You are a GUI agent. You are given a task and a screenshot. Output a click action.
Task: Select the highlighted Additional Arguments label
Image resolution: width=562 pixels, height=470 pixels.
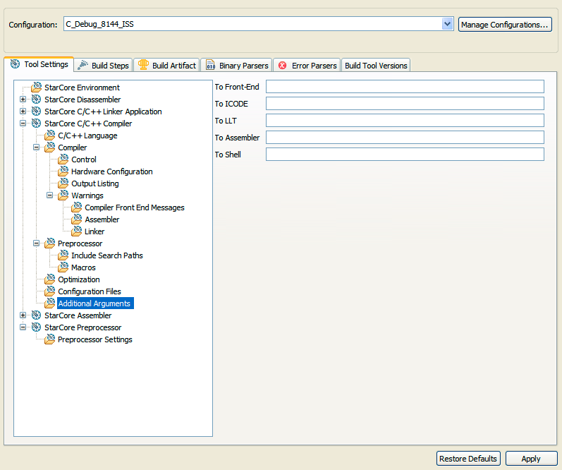pos(95,303)
